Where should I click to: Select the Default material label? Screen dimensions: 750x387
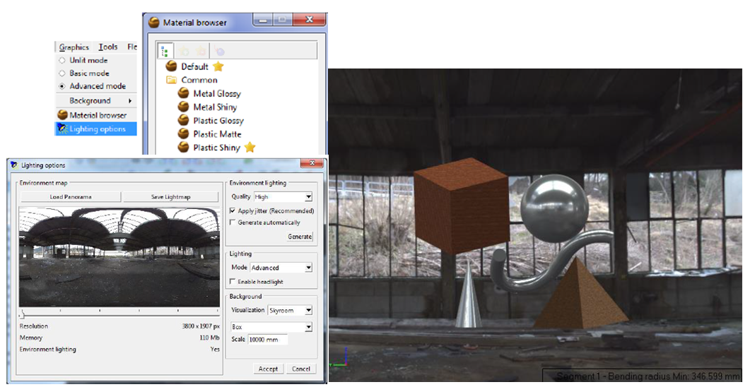(194, 66)
